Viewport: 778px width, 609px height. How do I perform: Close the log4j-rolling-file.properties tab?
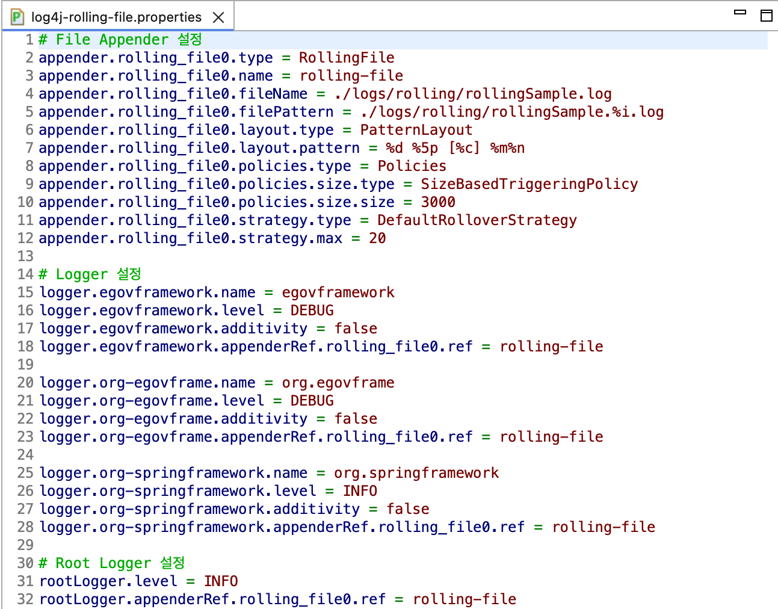click(x=218, y=17)
